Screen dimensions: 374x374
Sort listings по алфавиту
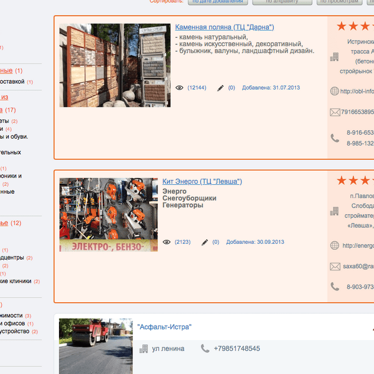(282, 2)
